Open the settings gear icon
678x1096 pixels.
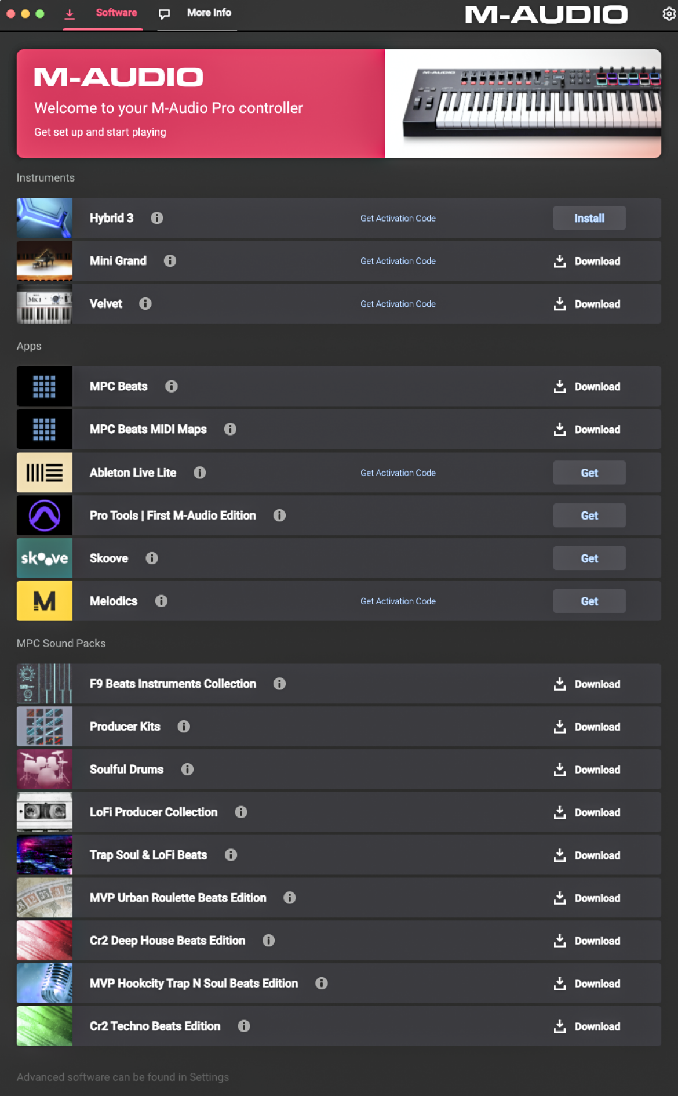(669, 13)
